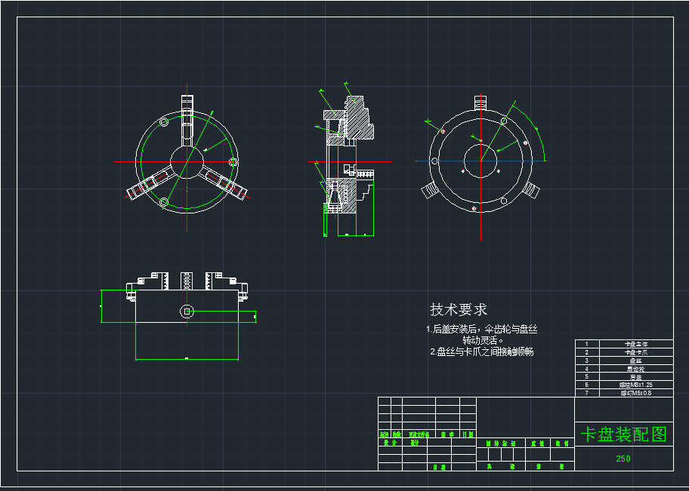Click the note '2.盘丝与卡爪之间接触顺畅'
This screenshot has height=491, width=689.
(x=481, y=352)
